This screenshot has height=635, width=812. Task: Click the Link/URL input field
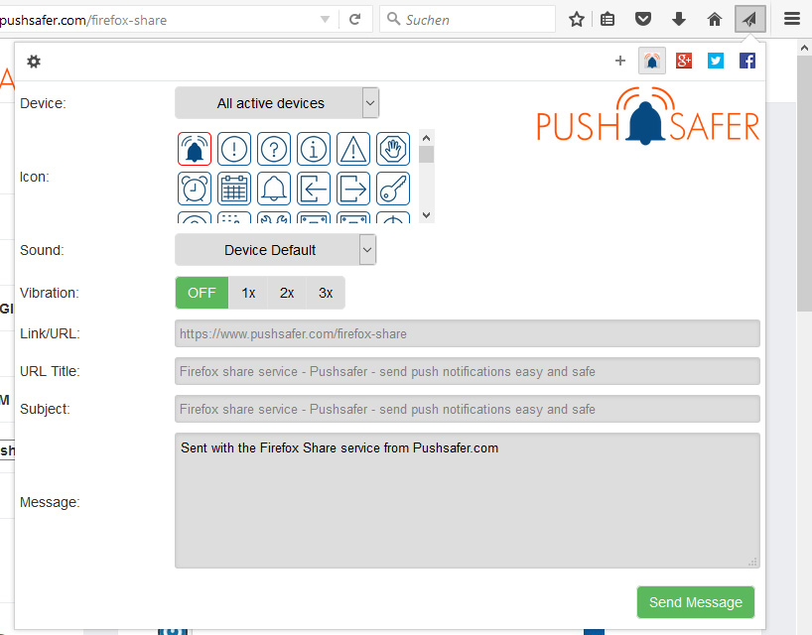pyautogui.click(x=468, y=333)
